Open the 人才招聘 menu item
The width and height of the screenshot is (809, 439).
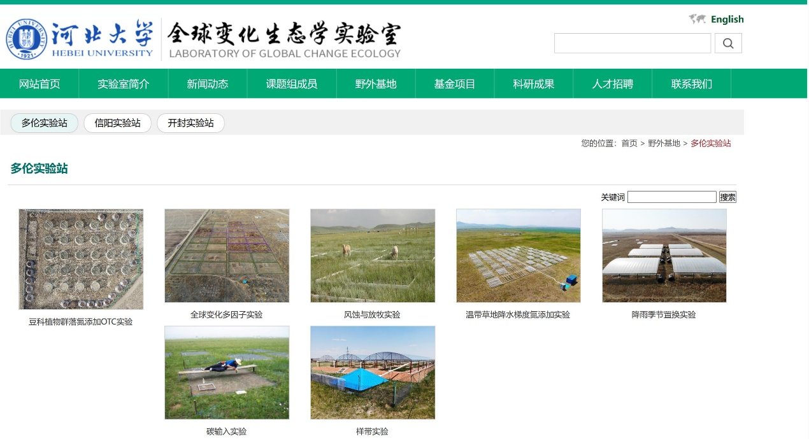pyautogui.click(x=613, y=84)
